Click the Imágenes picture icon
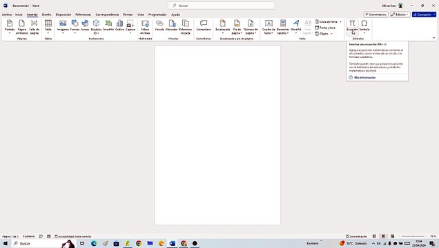Viewport: 439px width, 248px height. [x=63, y=23]
